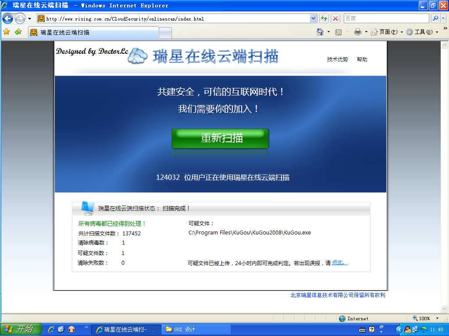Click the Internet security zone status indicator
The height and width of the screenshot is (336, 449).
click(354, 318)
